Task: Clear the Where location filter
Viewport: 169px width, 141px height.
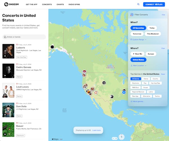Action: pos(163,48)
